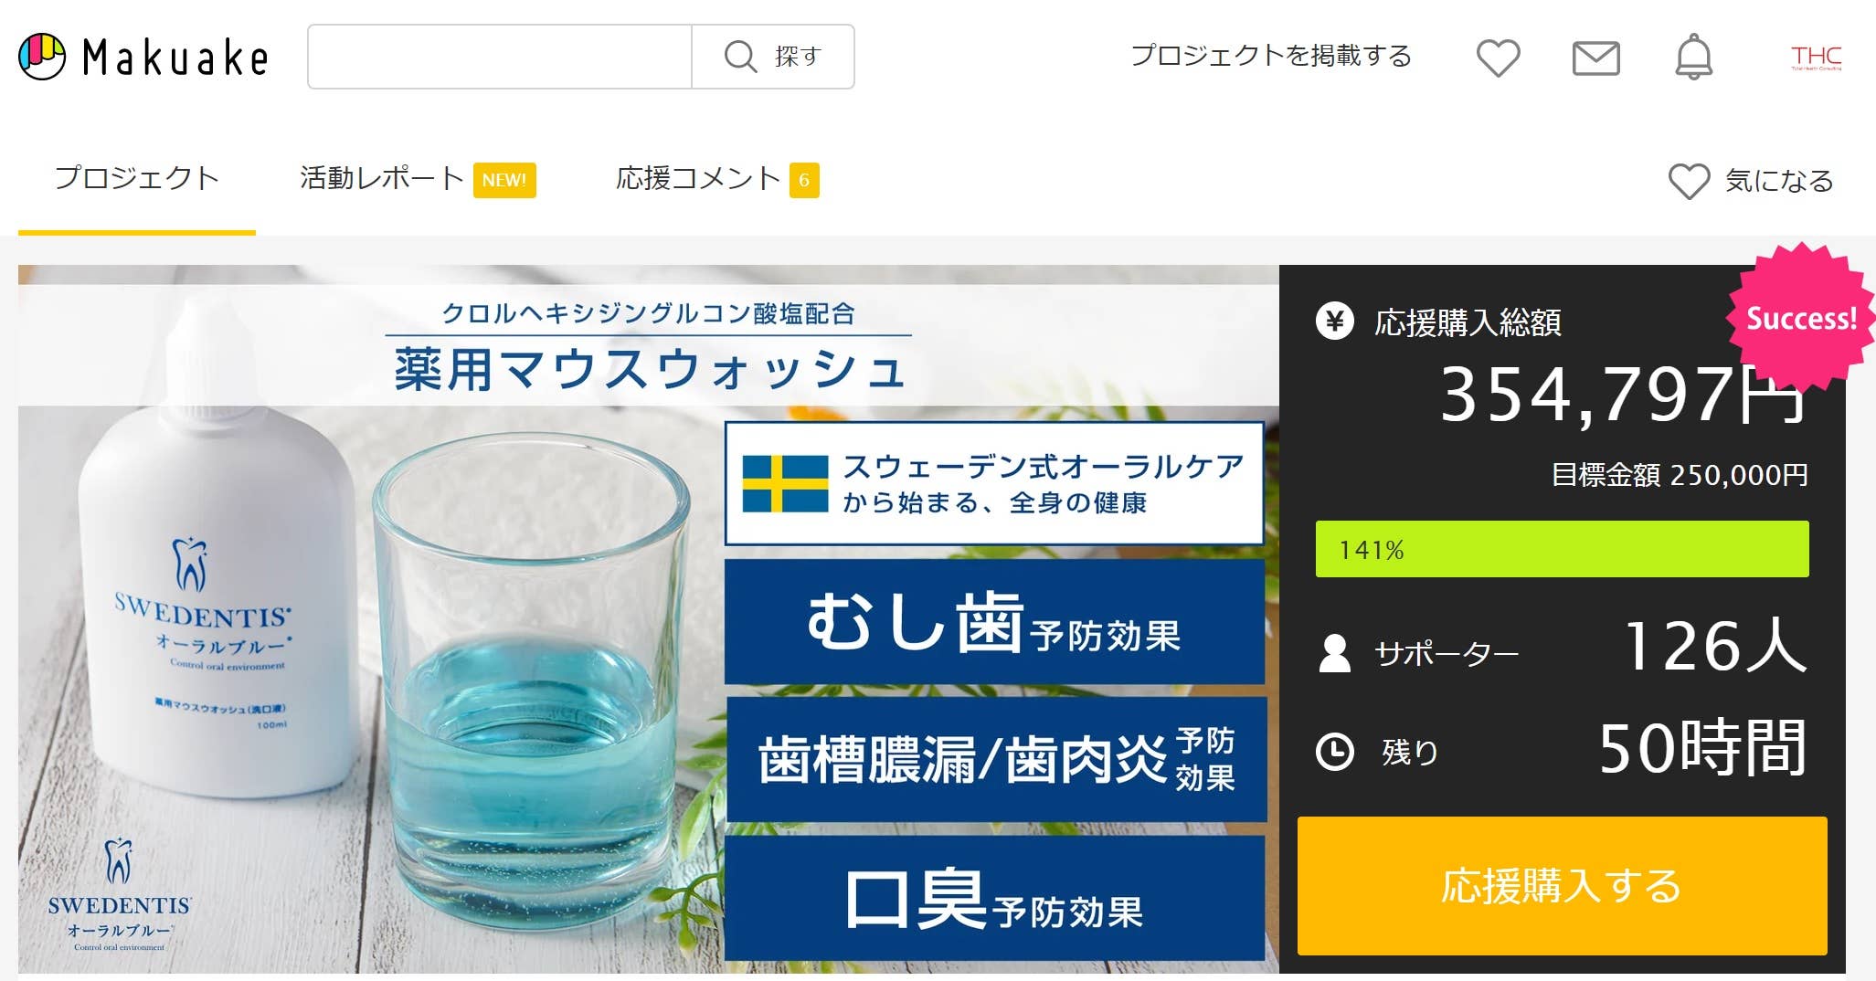Click the 探す search button
This screenshot has width=1876, height=981.
(x=773, y=57)
